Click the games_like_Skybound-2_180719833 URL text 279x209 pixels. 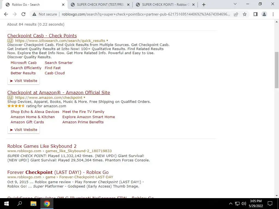click(79, 151)
